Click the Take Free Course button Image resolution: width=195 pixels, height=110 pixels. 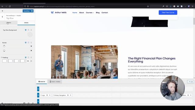(x=168, y=13)
